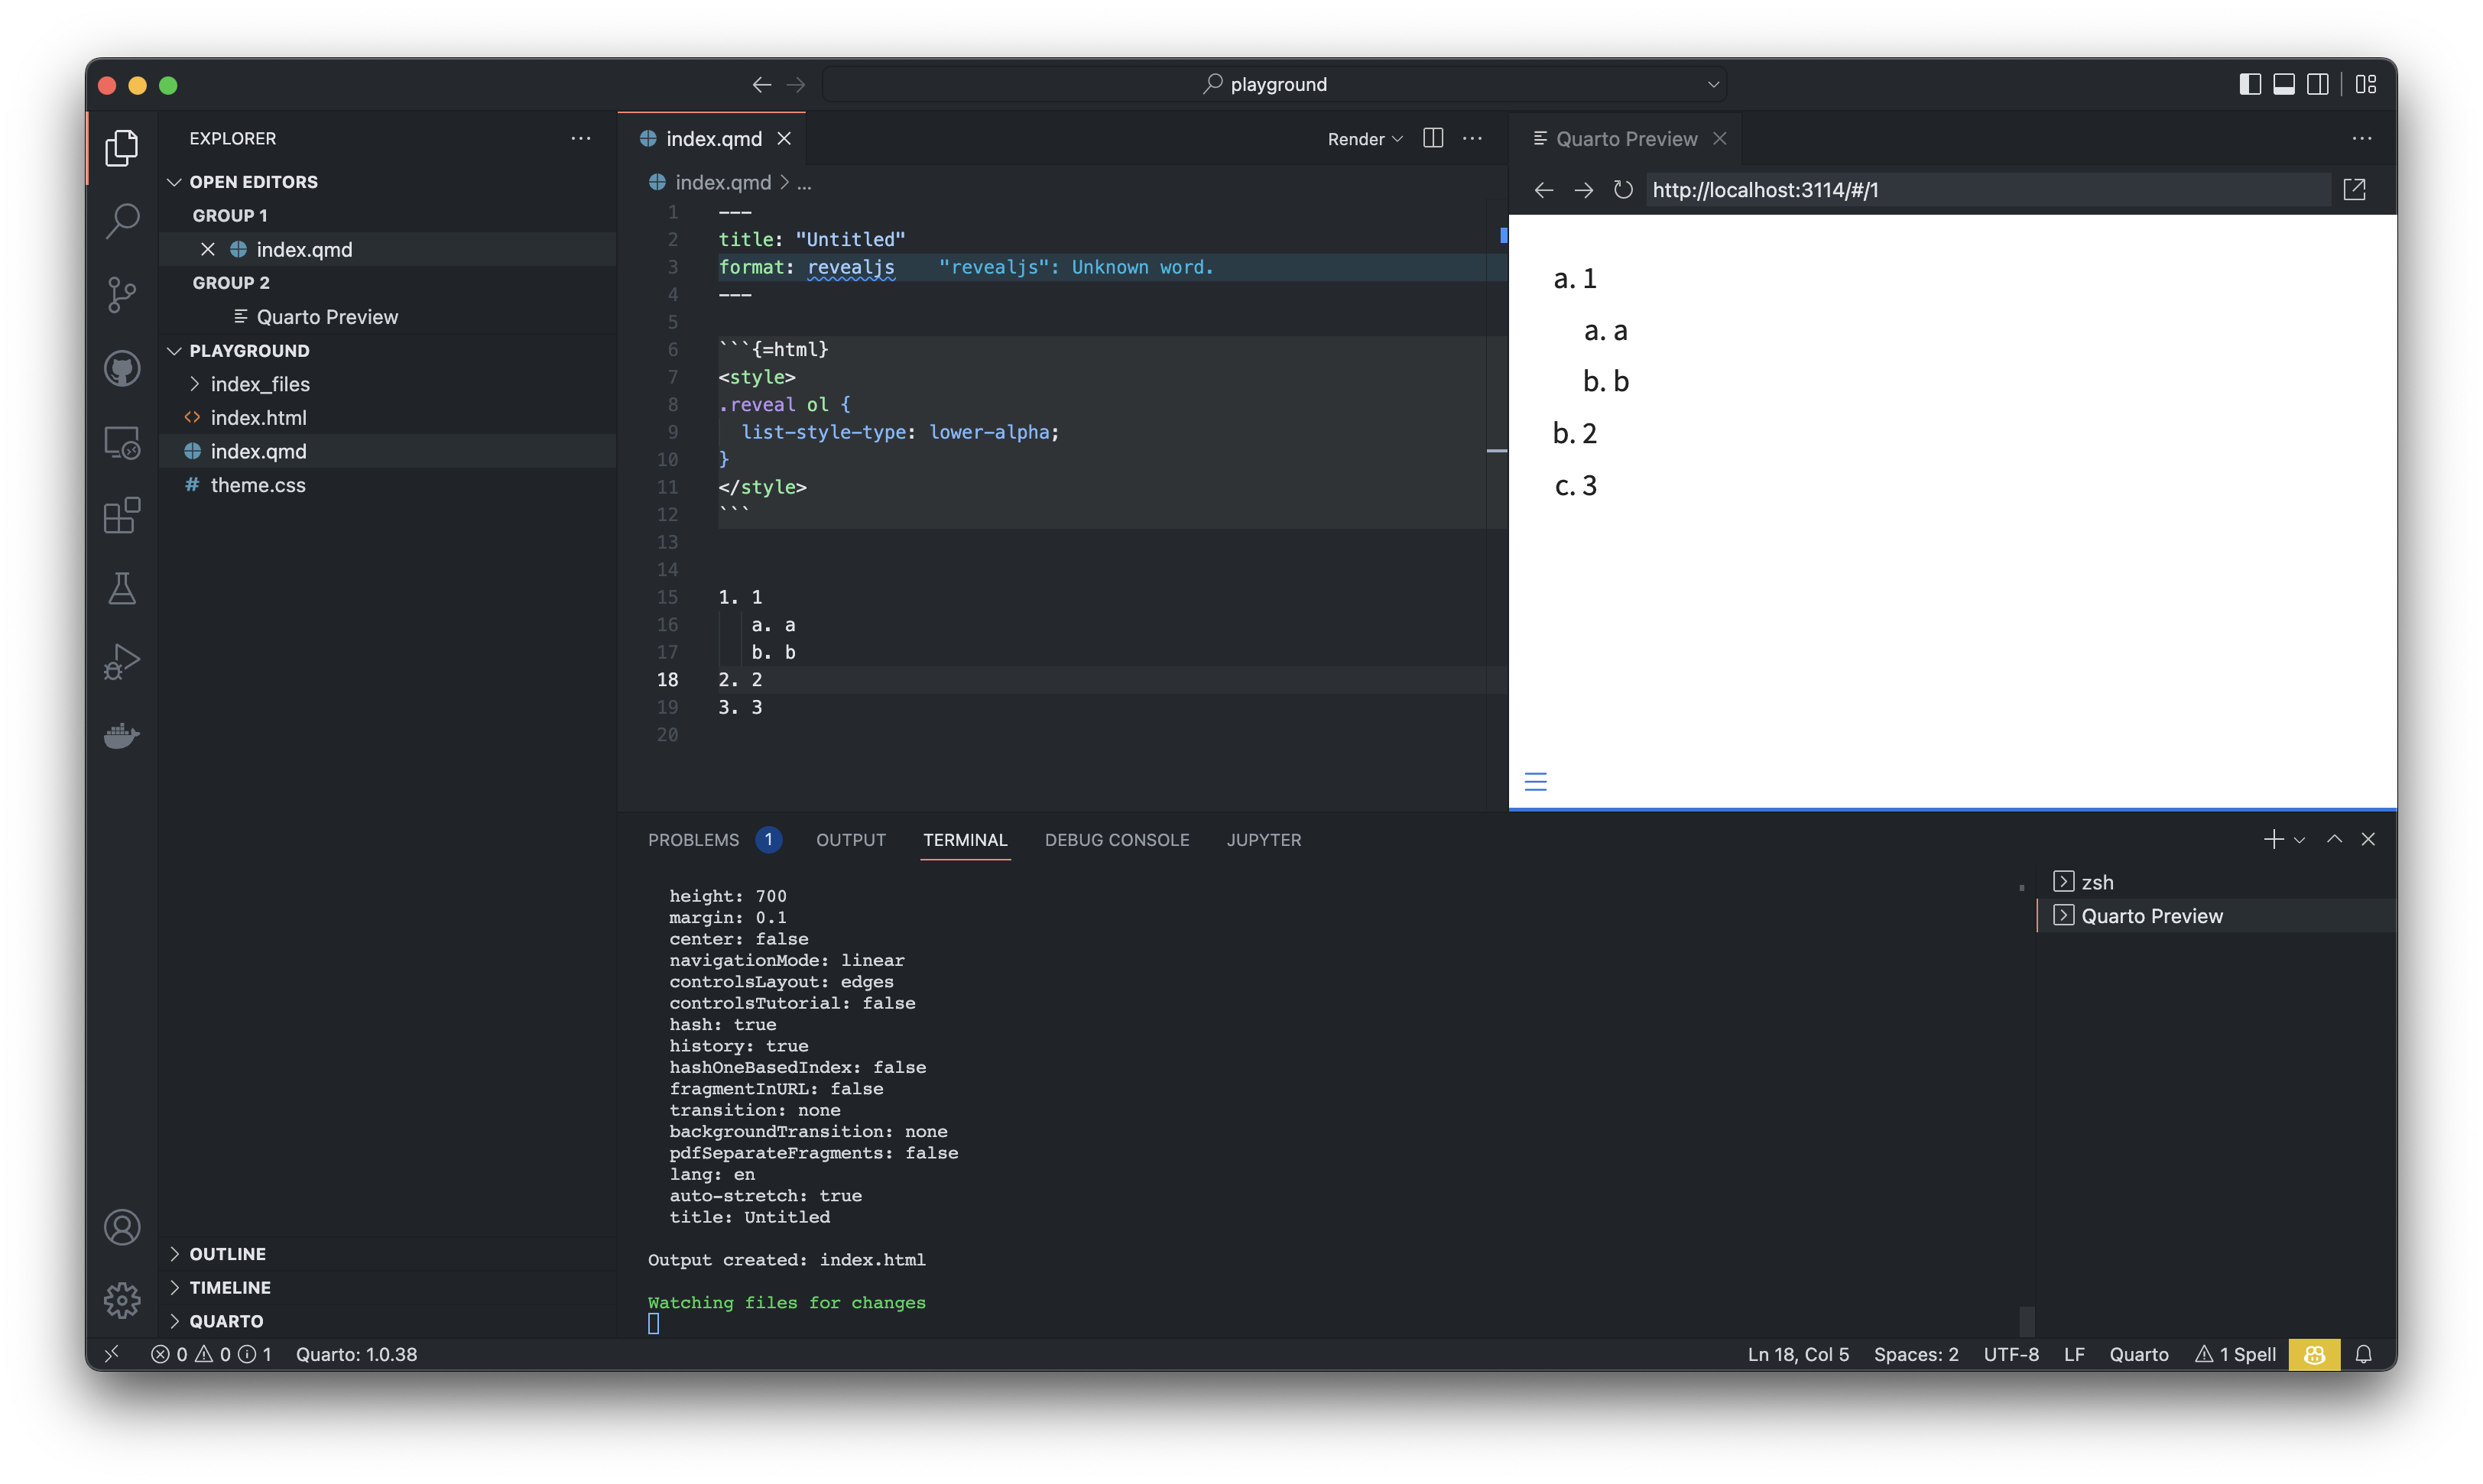Open the command center dropdown arrow
The width and height of the screenshot is (2483, 1484).
tap(1712, 84)
